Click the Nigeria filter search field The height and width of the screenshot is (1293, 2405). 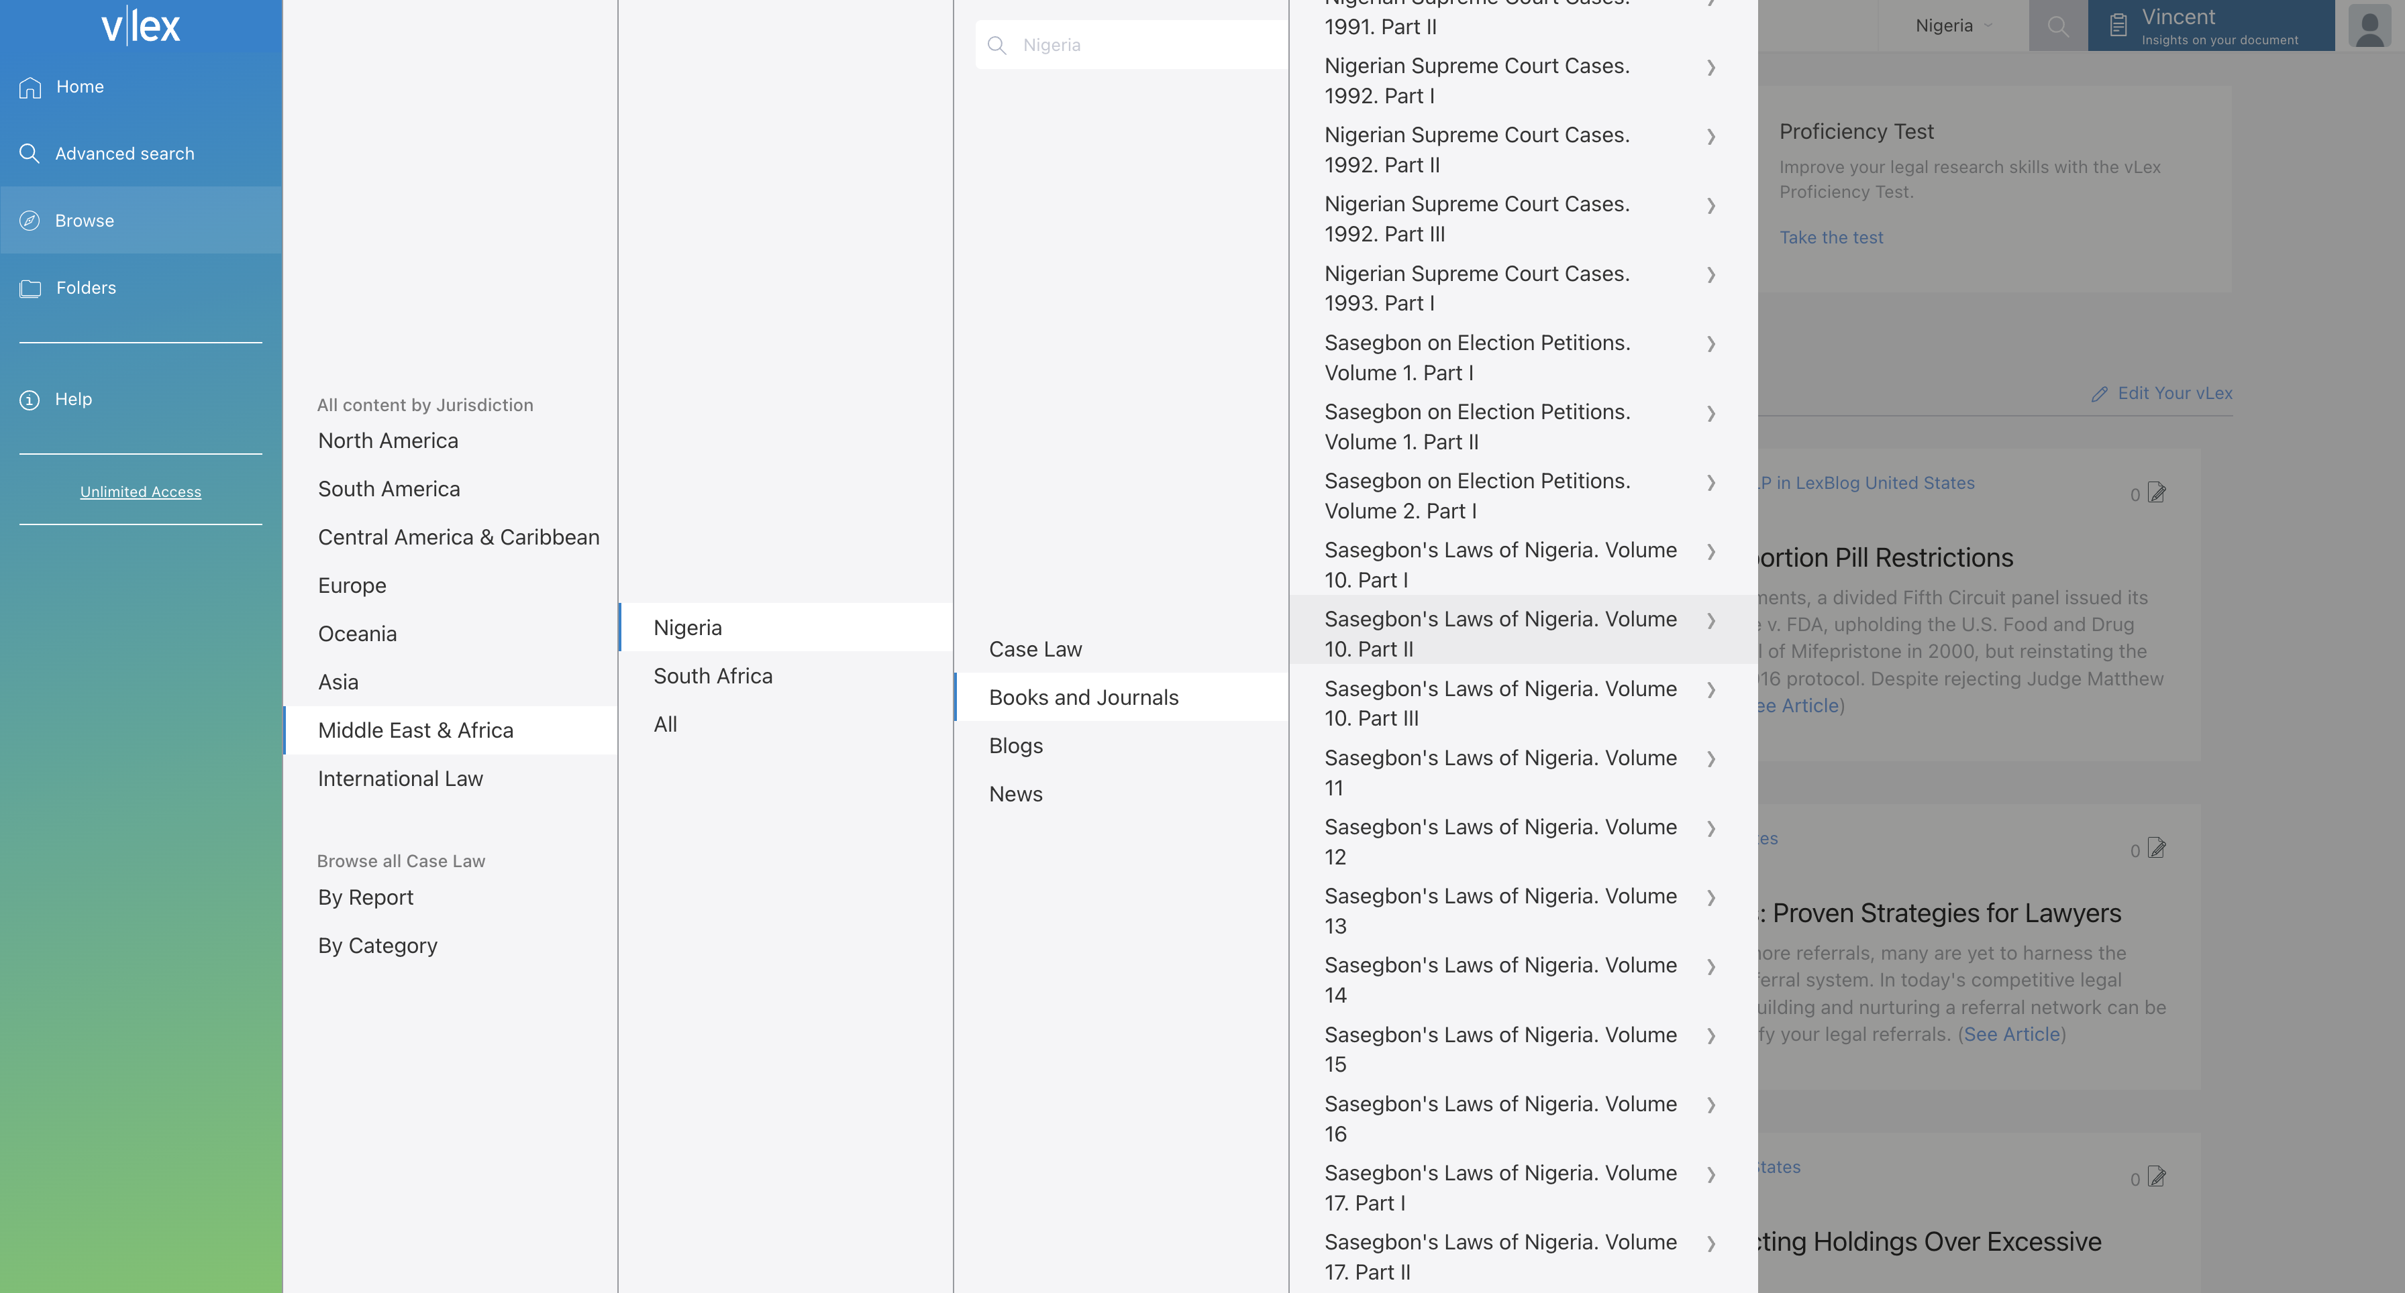(x=1133, y=45)
